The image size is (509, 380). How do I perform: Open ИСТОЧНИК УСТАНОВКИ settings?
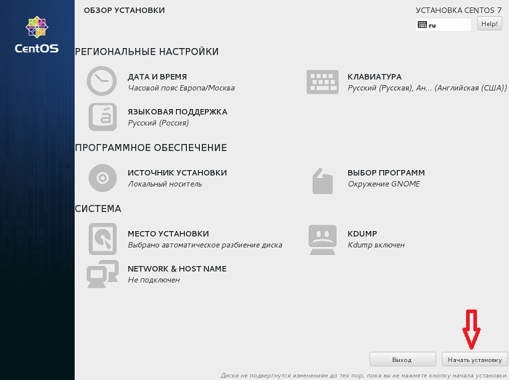177,173
